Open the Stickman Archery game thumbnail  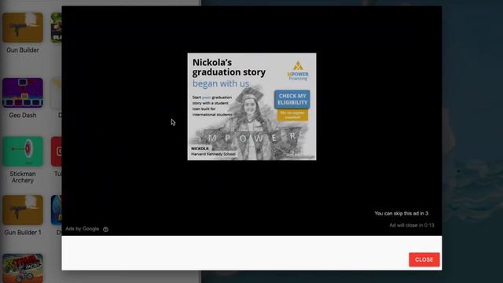(23, 151)
